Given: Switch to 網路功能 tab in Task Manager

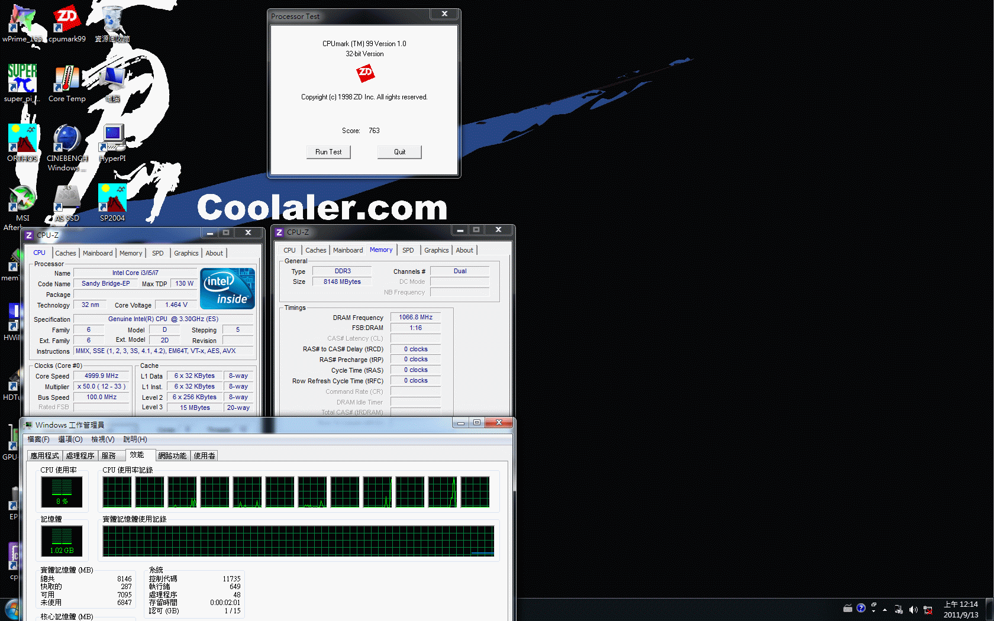Looking at the screenshot, I should (172, 456).
